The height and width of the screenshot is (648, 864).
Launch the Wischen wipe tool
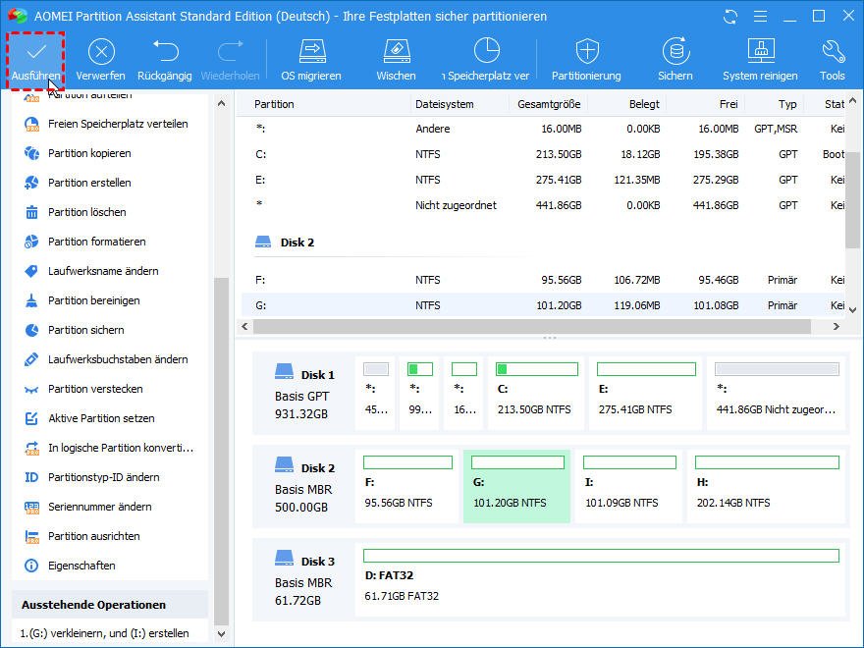(396, 56)
